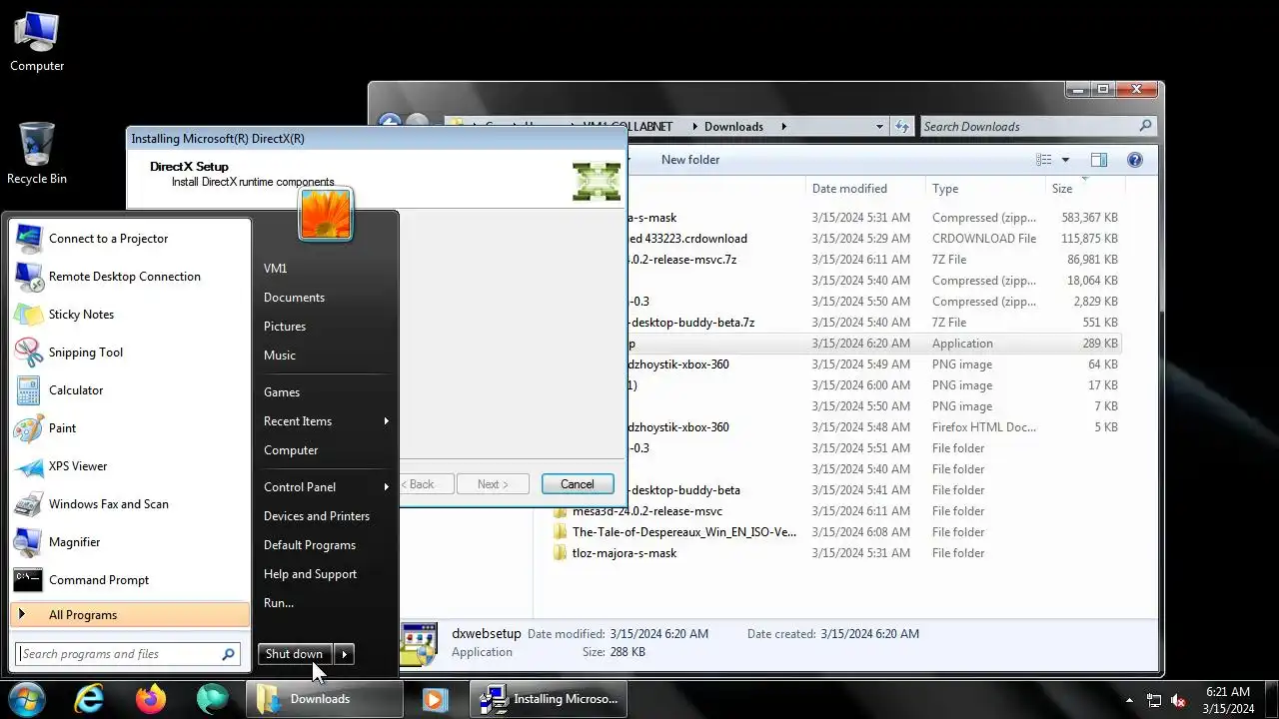The width and height of the screenshot is (1279, 719).
Task: Open the Computer desktop icon
Action: pyautogui.click(x=37, y=42)
